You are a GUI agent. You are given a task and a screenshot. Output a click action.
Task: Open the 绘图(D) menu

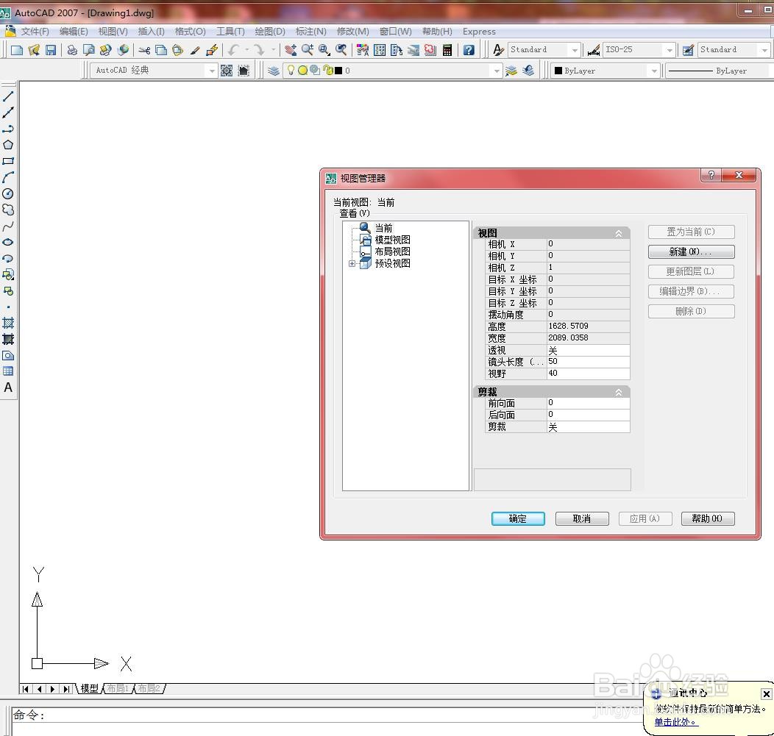click(x=270, y=32)
